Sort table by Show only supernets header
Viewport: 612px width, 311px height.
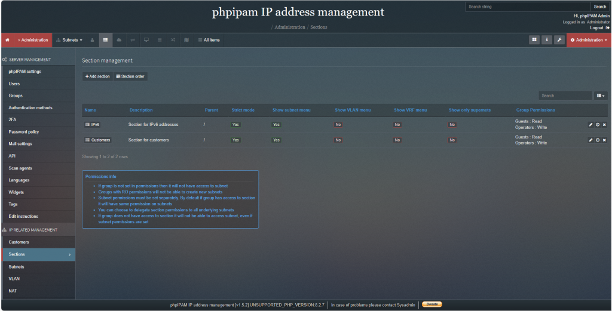coord(470,110)
